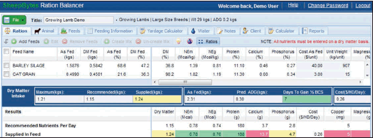Click the Add Feeds button
Viewport: 373px width, 138px height.
[x=26, y=41]
